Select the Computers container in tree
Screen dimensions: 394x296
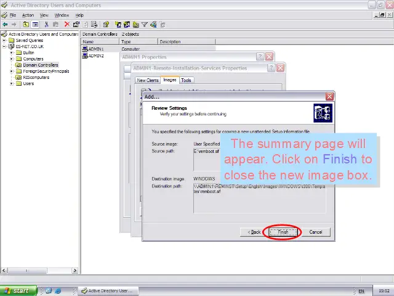click(x=33, y=59)
